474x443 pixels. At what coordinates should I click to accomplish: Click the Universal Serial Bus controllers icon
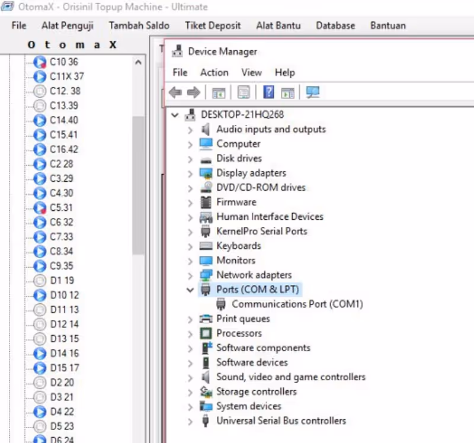click(205, 420)
